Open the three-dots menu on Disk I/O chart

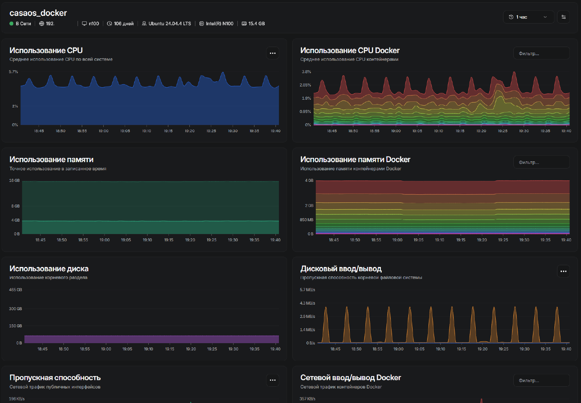point(563,271)
